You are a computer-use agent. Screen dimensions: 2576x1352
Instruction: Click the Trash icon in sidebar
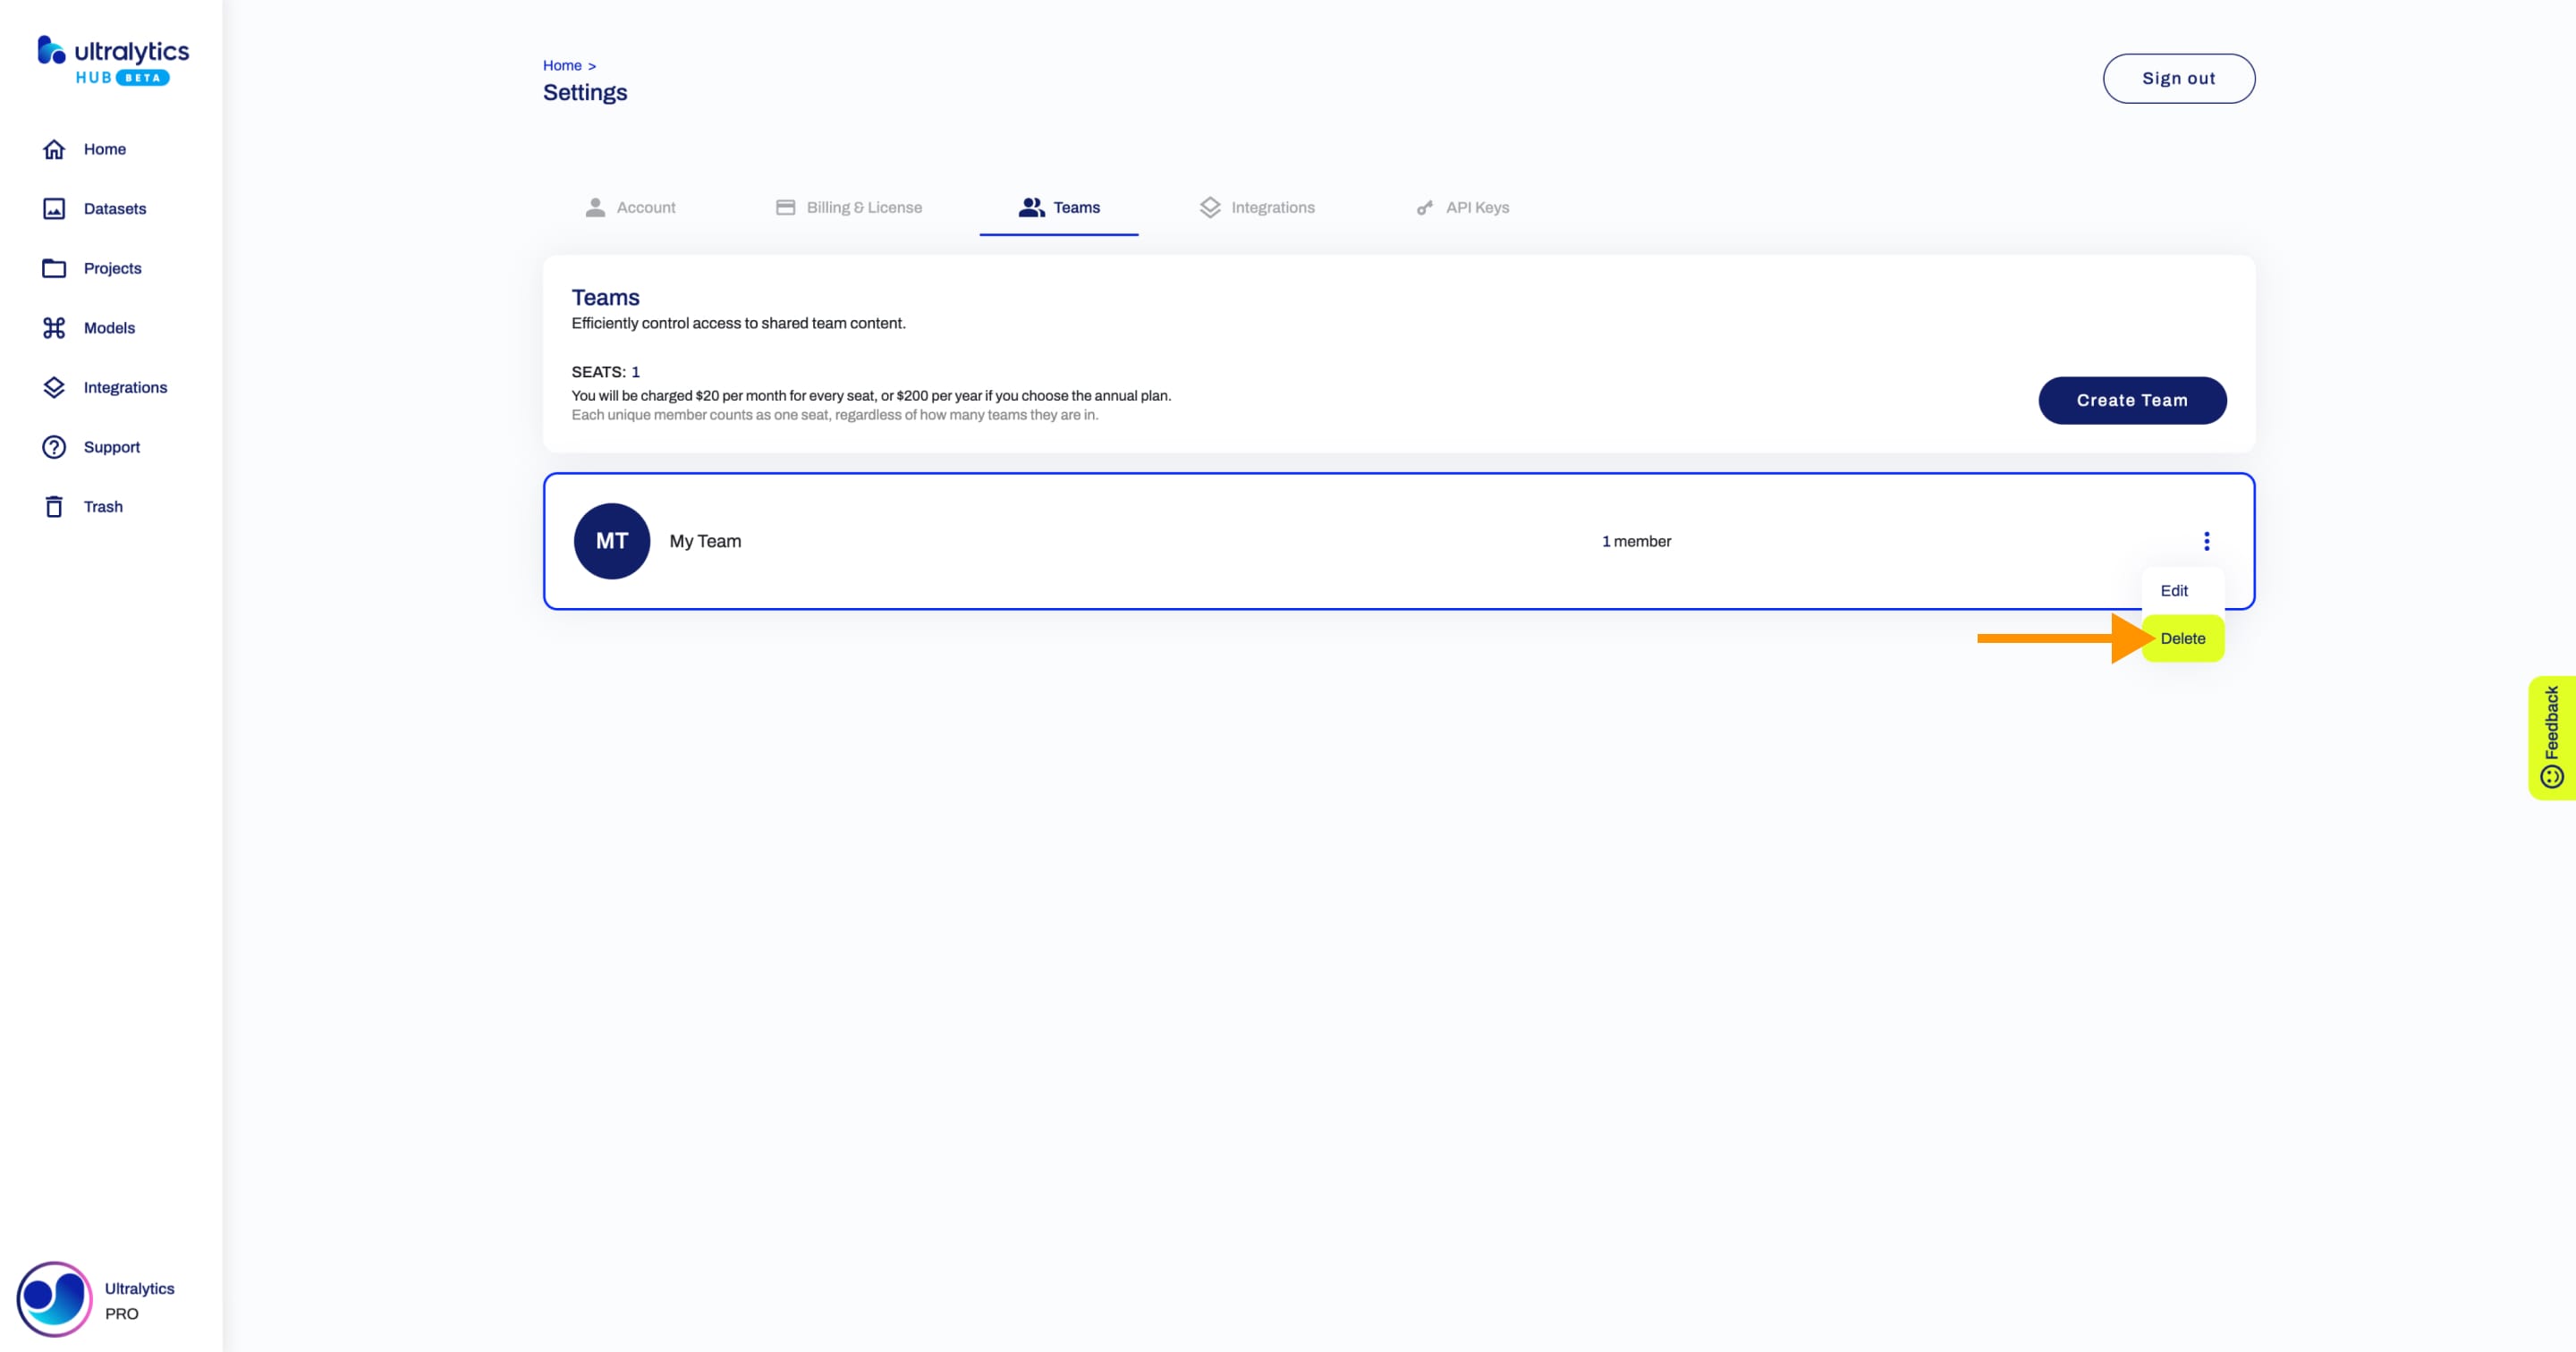coord(56,506)
